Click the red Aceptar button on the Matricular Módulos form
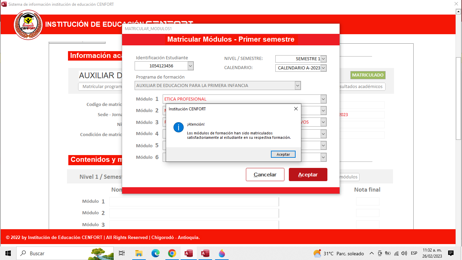This screenshot has height=260, width=462. point(308,175)
